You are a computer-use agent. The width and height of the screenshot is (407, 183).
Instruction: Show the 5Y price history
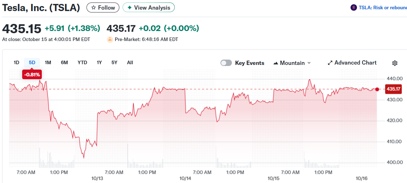point(114,62)
